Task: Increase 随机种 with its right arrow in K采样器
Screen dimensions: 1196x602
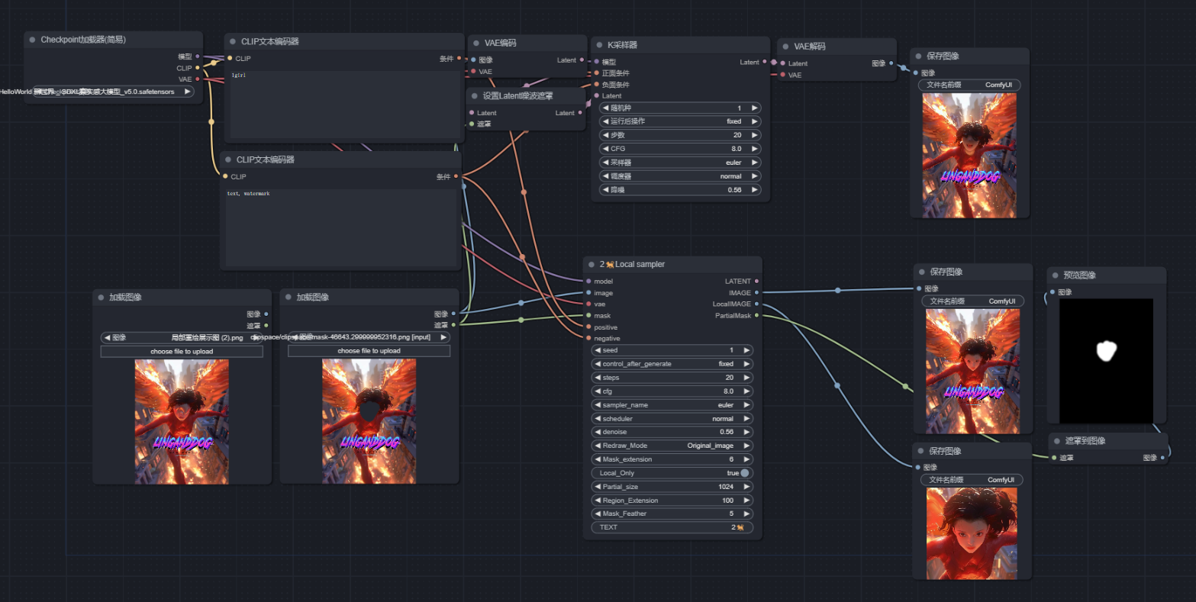Action: pyautogui.click(x=755, y=108)
